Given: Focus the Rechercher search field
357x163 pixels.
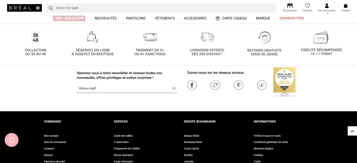Looking at the screenshot, I should coord(161,8).
